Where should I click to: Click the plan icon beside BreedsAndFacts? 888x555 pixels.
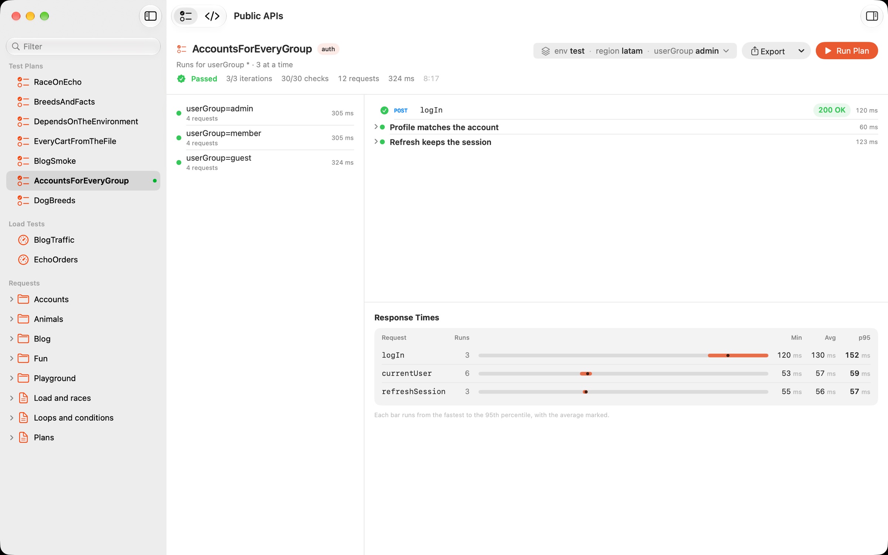23,102
